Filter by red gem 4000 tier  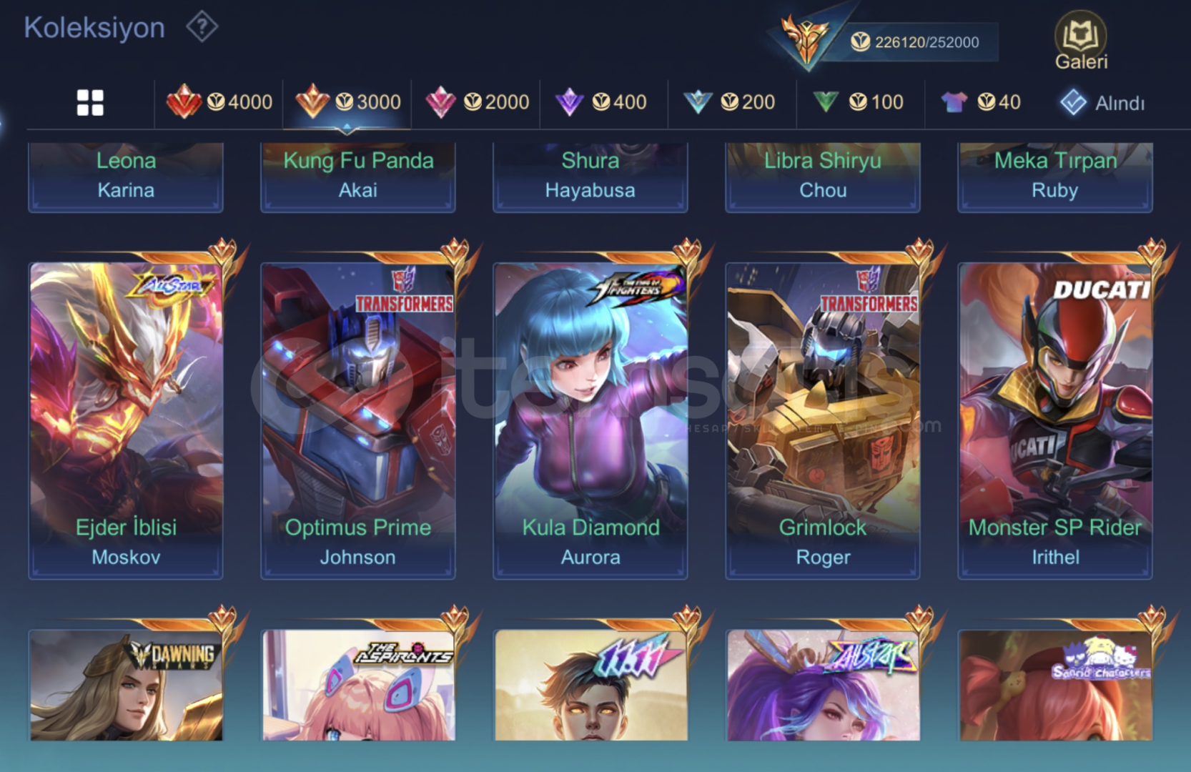pos(219,102)
